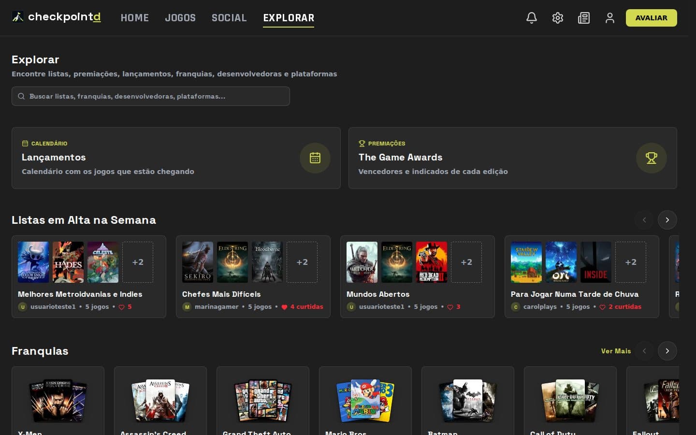Open the SOCIAL tab
Image resolution: width=696 pixels, height=435 pixels.
229,18
